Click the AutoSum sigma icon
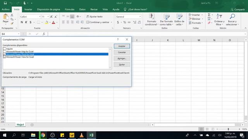Screen dimensions: 248x139 click(209, 15)
